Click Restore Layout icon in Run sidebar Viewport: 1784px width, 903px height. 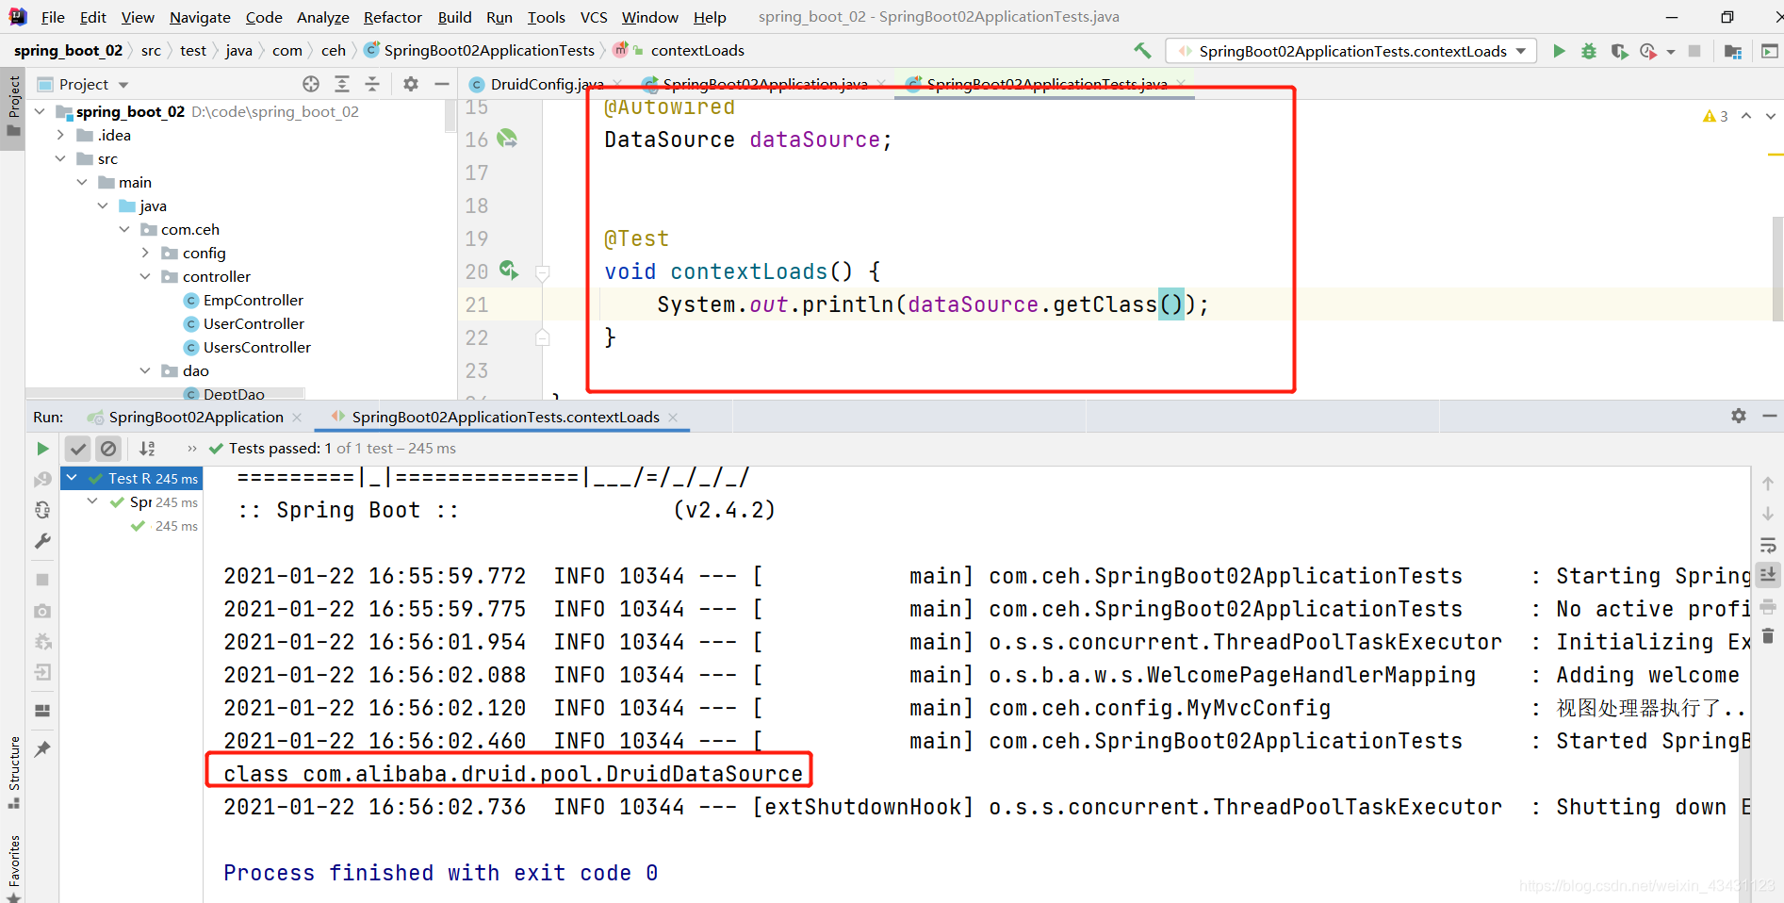[42, 711]
